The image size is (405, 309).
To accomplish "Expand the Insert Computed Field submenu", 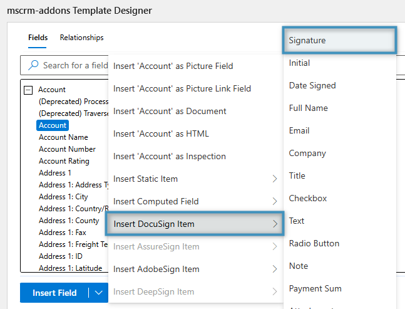I will (x=195, y=201).
